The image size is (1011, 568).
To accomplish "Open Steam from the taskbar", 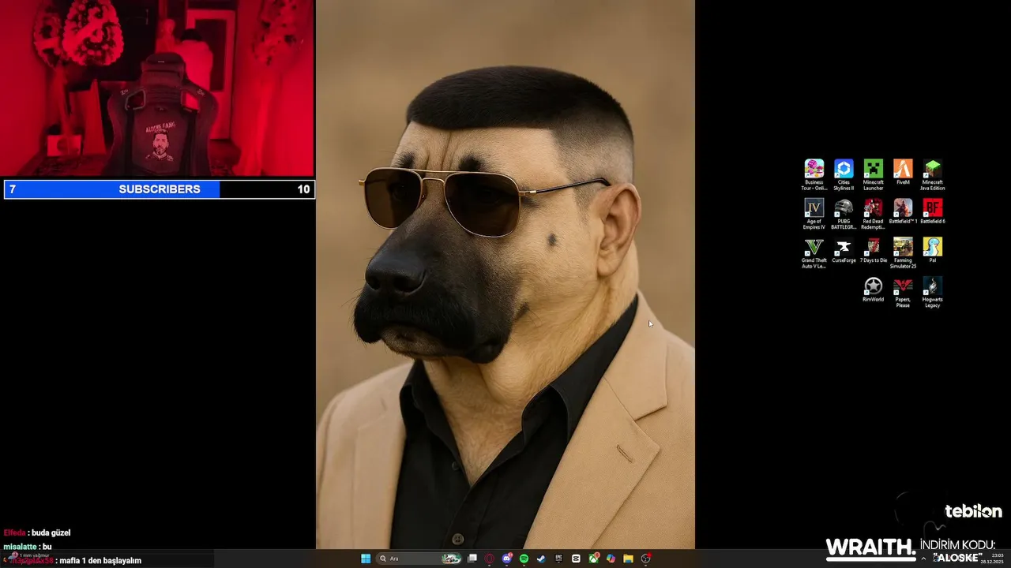I will click(x=541, y=559).
